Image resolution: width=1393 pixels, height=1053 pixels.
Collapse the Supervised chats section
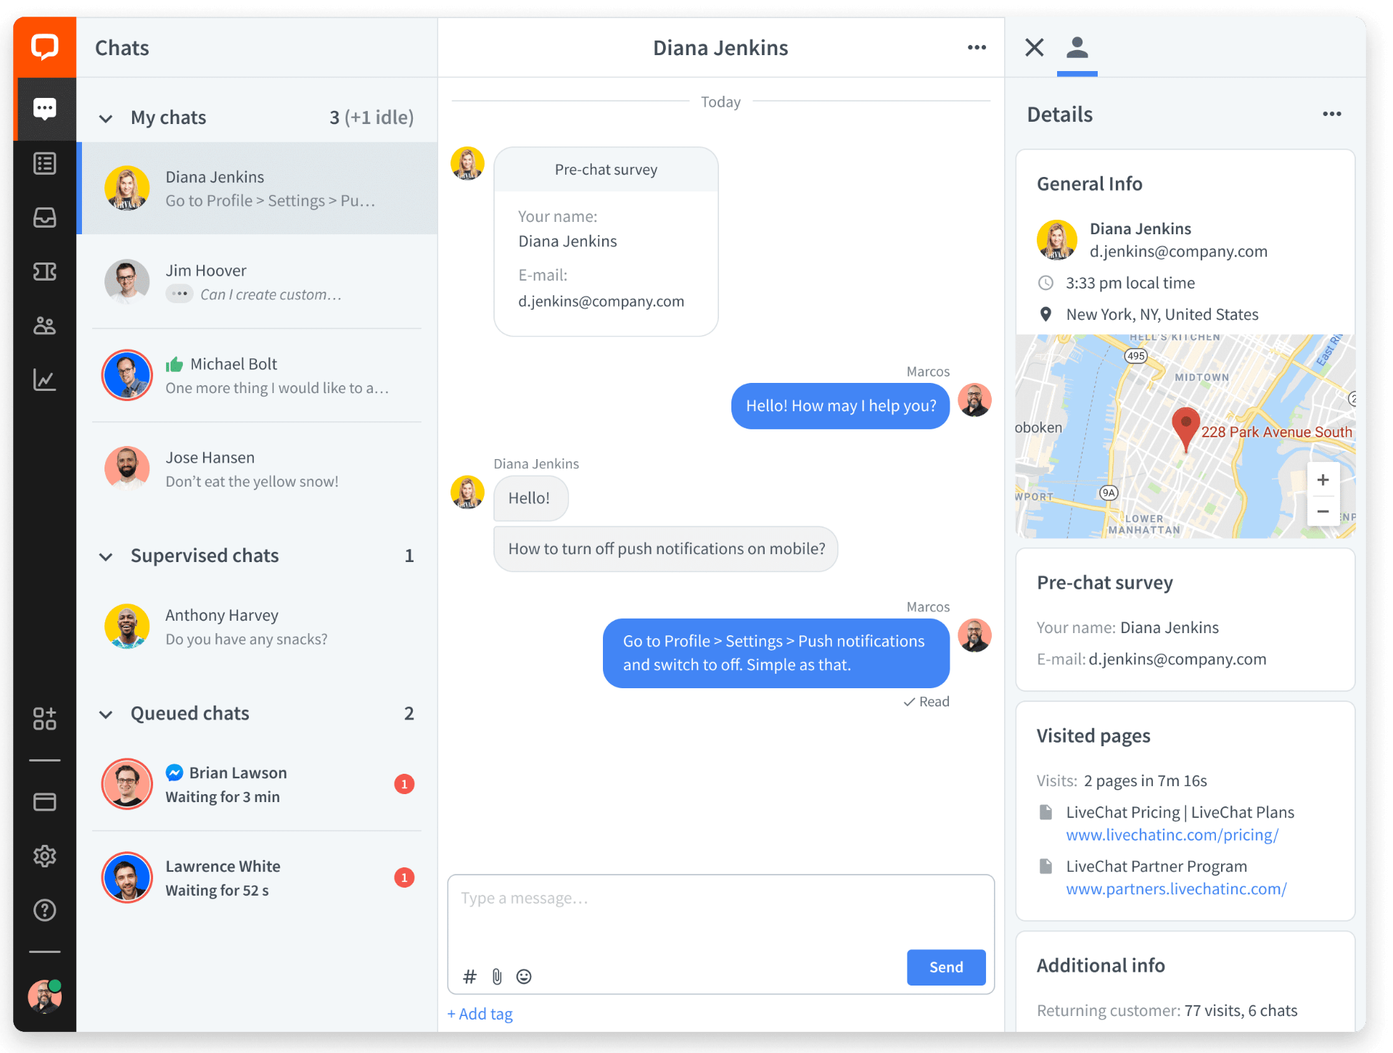click(x=106, y=556)
